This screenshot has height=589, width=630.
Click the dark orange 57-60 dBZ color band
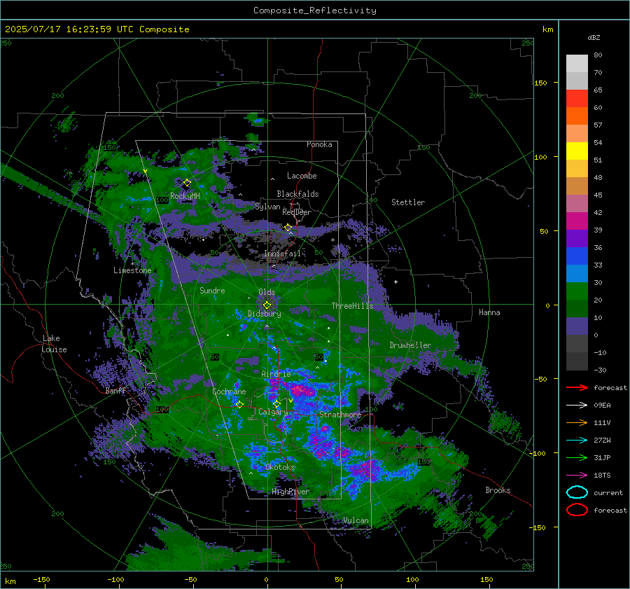pos(577,116)
